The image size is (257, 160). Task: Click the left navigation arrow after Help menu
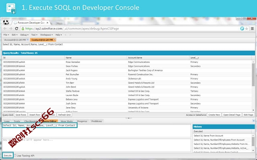pyautogui.click(x=65, y=35)
